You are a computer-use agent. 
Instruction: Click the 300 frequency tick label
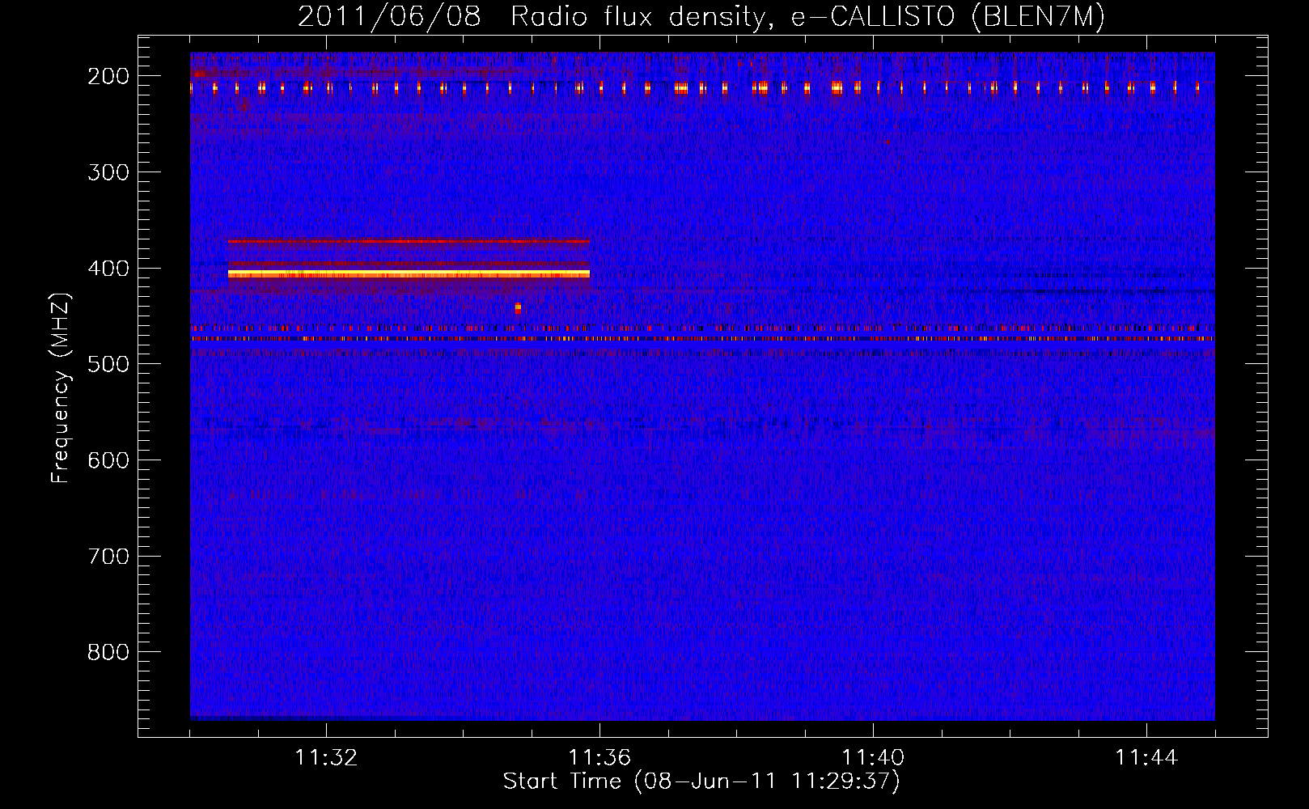pyautogui.click(x=108, y=172)
